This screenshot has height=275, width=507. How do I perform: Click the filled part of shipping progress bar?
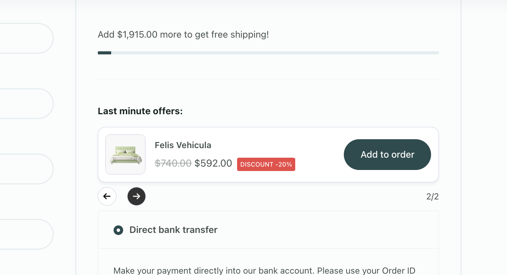[104, 53]
